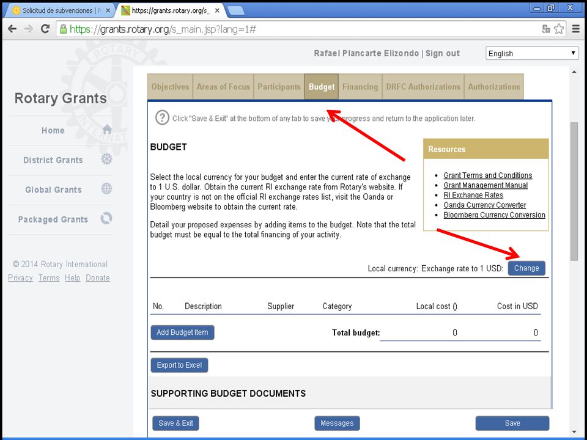
Task: Open Packaged Grants in sidebar
Action: [x=53, y=219]
